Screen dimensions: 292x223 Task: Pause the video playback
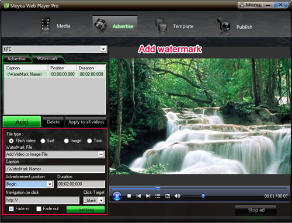(117, 196)
